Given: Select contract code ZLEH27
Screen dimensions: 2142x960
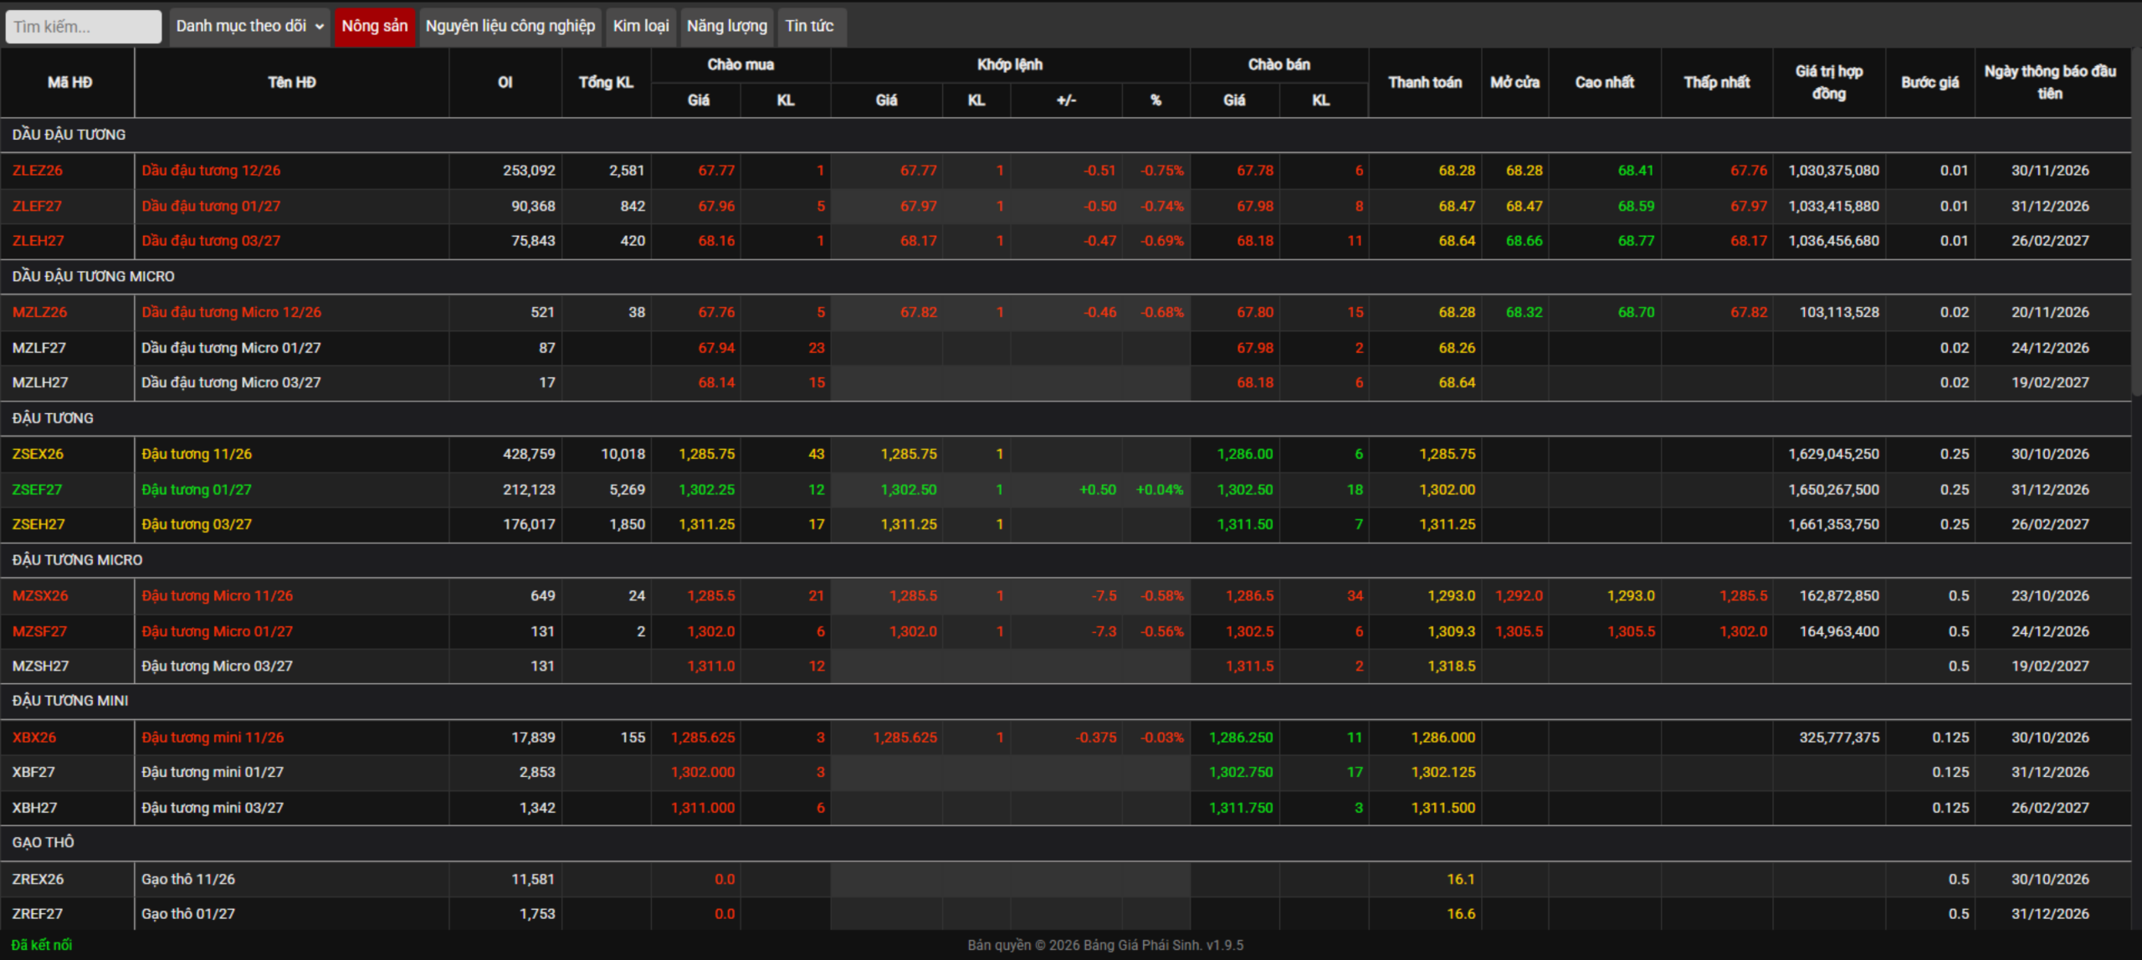Looking at the screenshot, I should (38, 241).
